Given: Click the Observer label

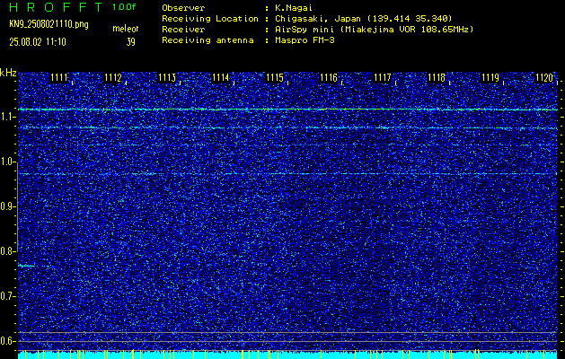Looking at the screenshot, I should 183,8.
